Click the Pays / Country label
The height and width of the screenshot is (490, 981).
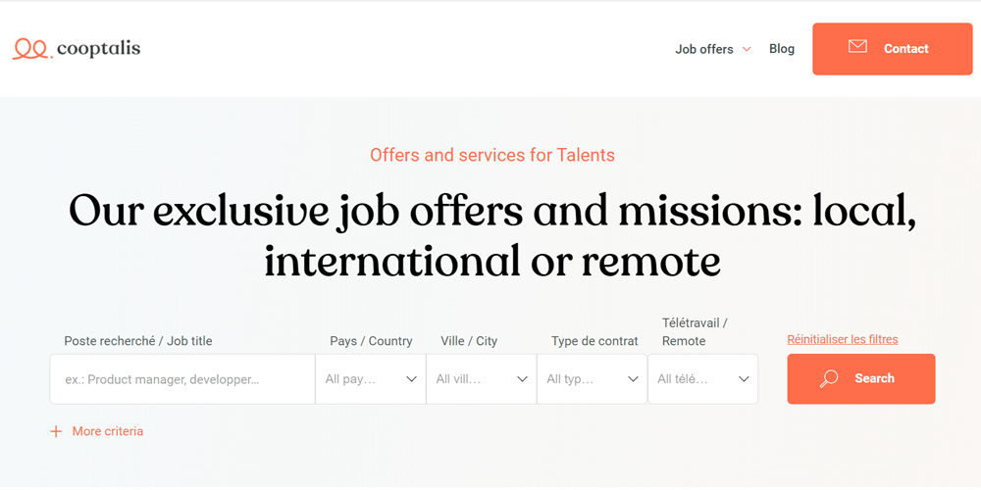pos(371,341)
